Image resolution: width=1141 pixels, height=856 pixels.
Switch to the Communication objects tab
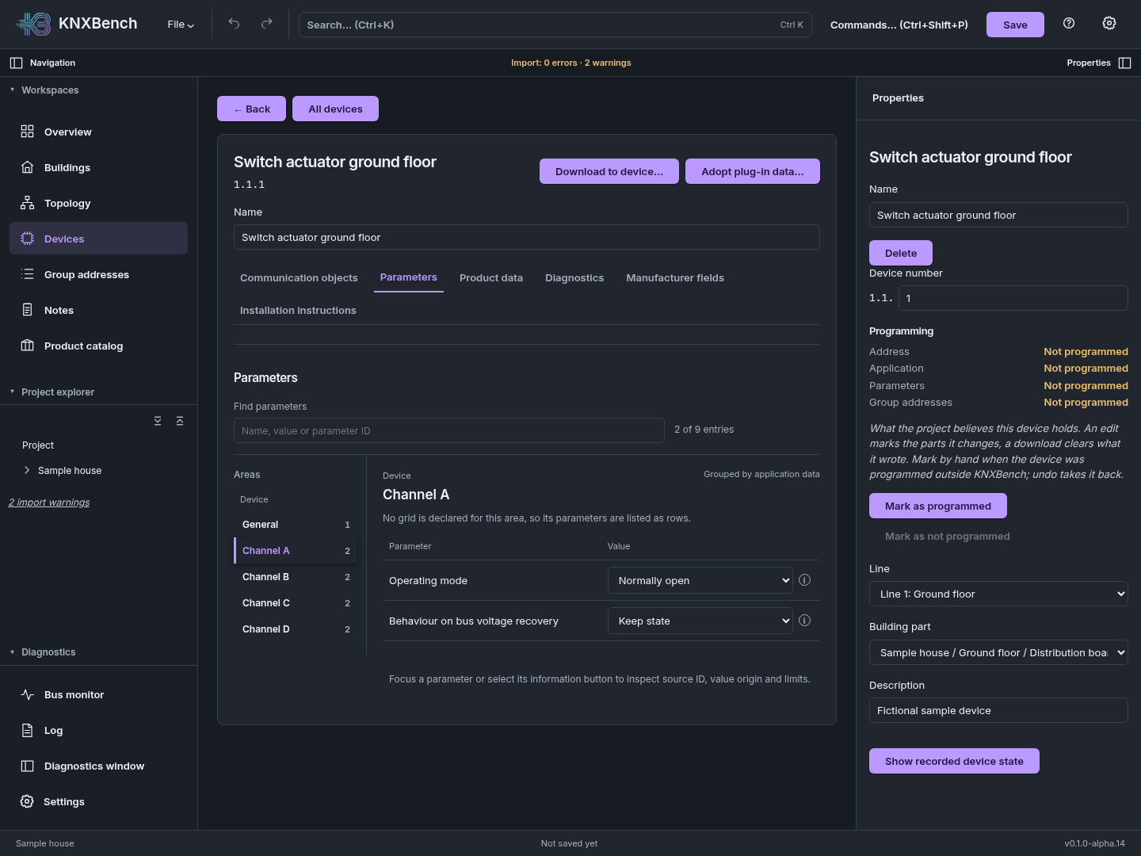299,277
